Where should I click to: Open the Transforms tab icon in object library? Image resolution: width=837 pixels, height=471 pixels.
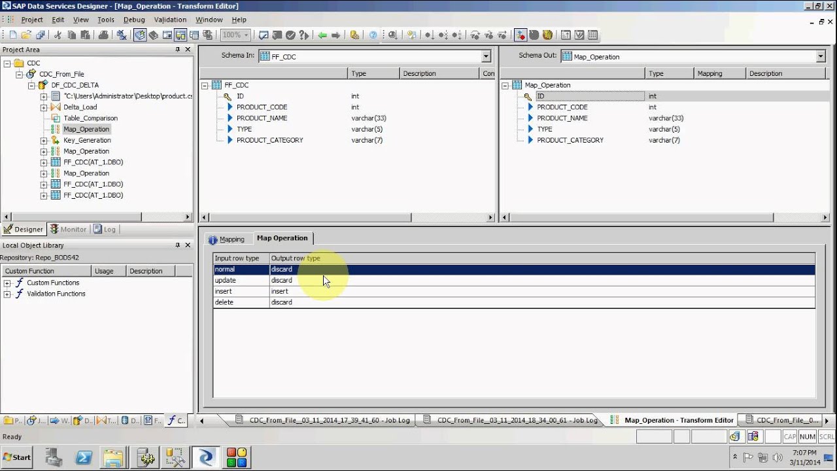click(x=107, y=421)
